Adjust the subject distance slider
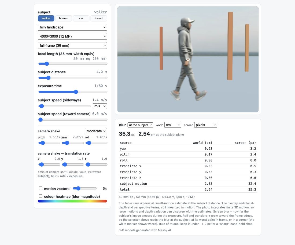295x245 pixels. (73, 78)
